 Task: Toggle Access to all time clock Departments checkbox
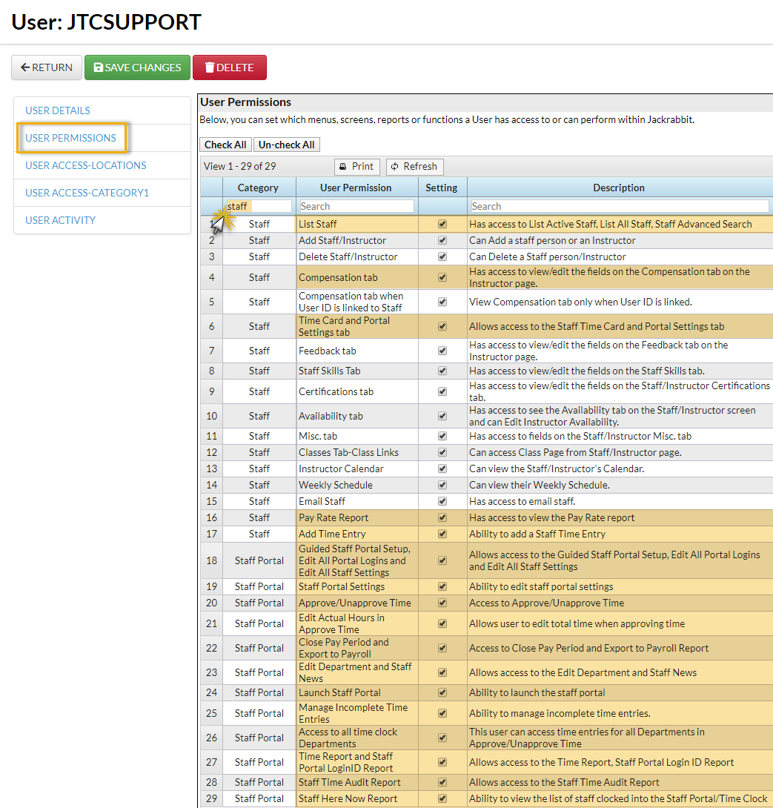[x=442, y=738]
